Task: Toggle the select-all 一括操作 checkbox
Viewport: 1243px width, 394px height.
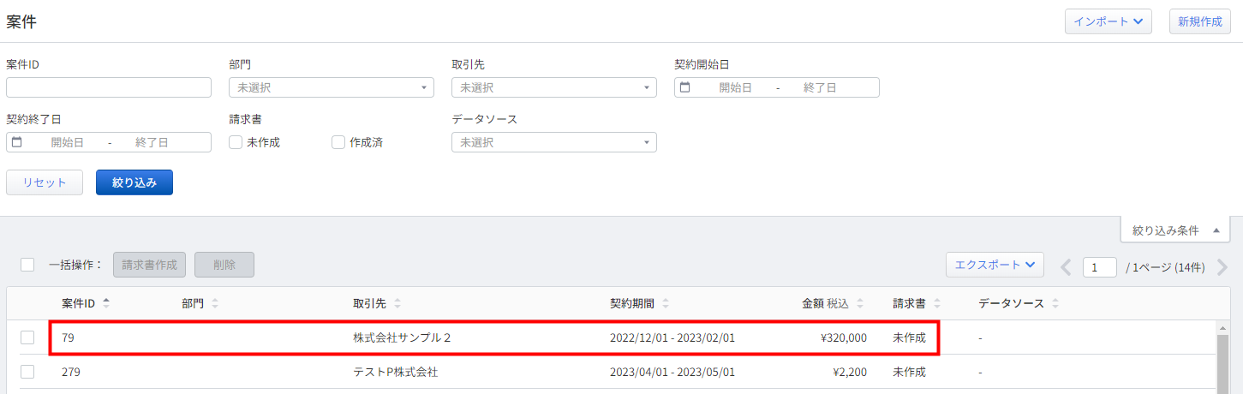Action: 27,265
